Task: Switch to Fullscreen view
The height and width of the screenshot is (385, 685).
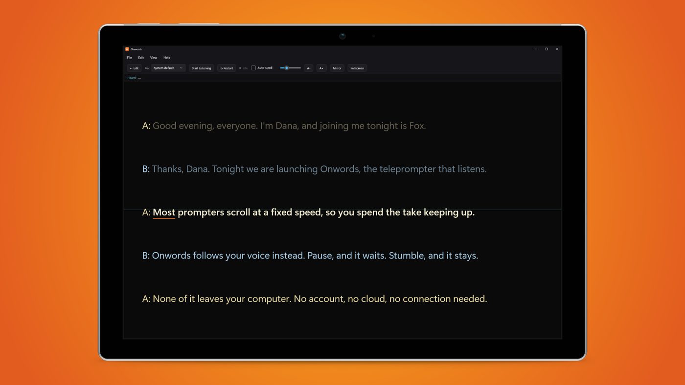Action: (357, 68)
